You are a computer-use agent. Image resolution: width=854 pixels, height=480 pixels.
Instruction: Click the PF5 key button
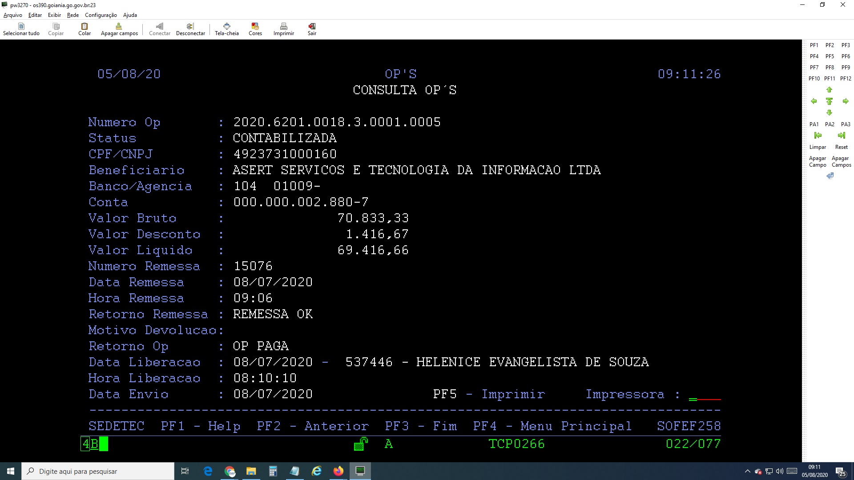click(x=830, y=56)
